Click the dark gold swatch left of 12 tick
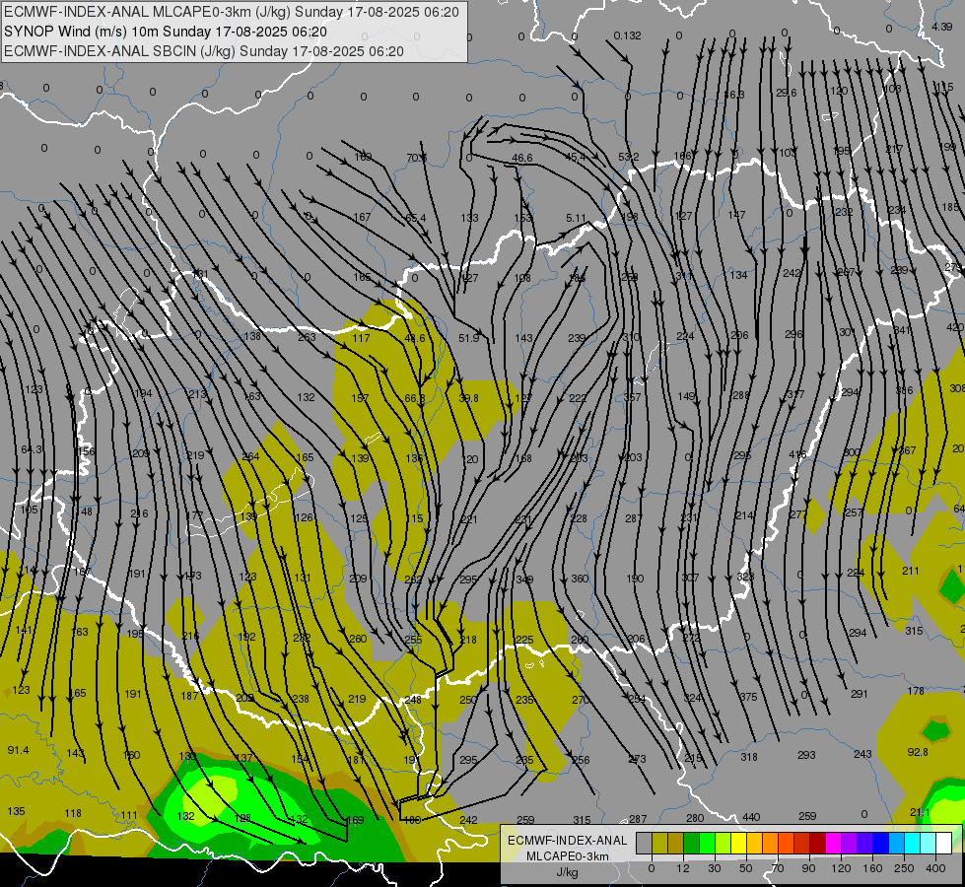Screen dimensions: 965x887 click(676, 843)
